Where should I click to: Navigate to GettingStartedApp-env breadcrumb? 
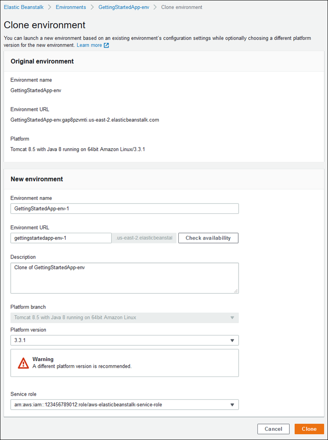tap(123, 7)
